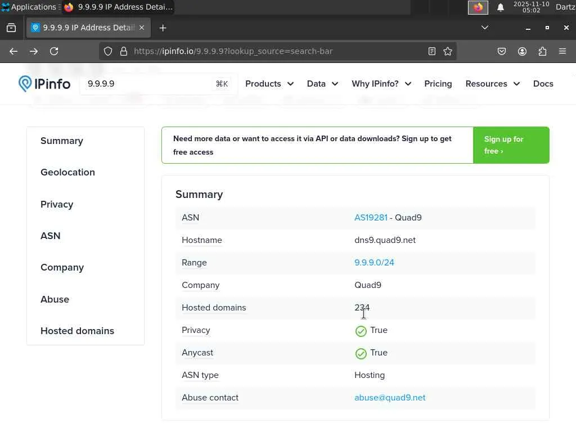Bookmark this page with the star icon
Screen dimensions: 576x432
point(447,51)
